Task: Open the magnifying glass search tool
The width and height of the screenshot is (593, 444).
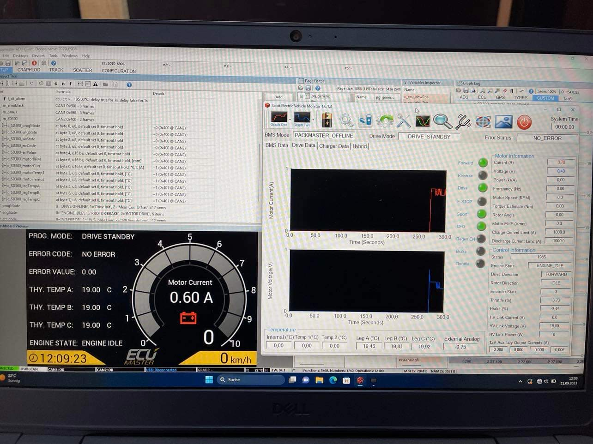Action: coord(442,121)
